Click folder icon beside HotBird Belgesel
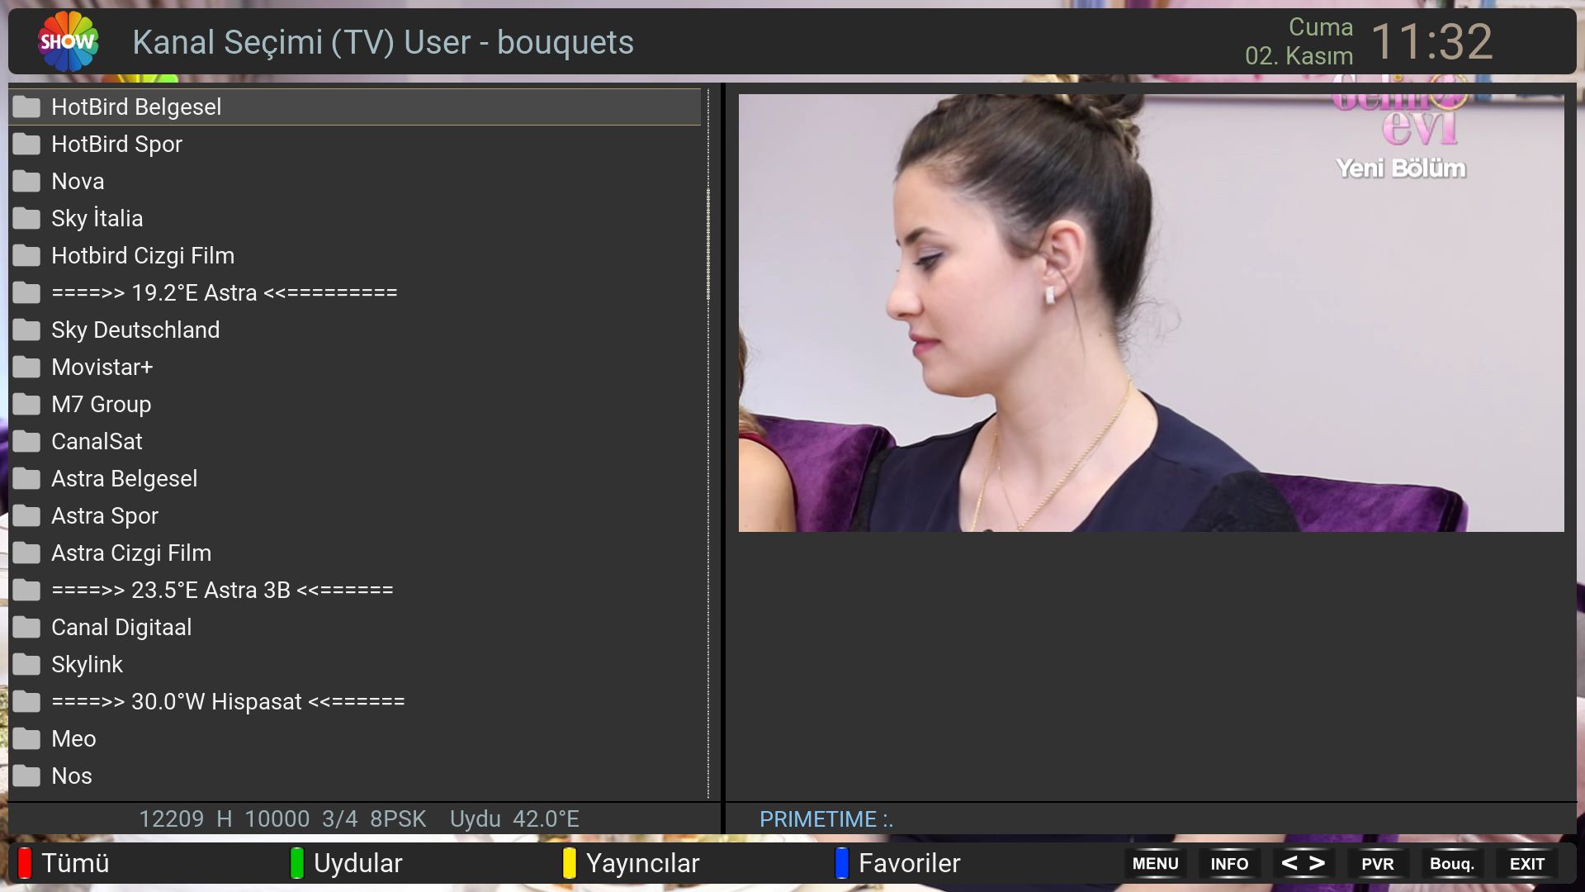 point(26,107)
